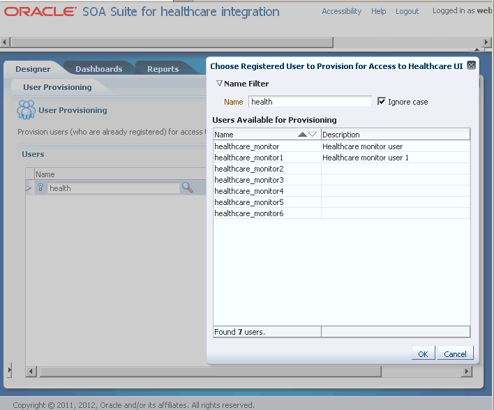494x410 pixels.
Task: Click the top scrollbar right arrow
Action: tap(486, 42)
